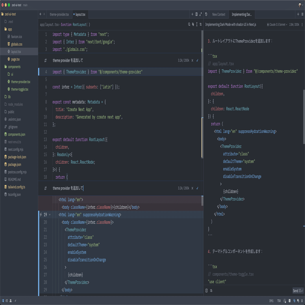305x305 pixels.
Task: Click TSX language selector in status bar
Action: coord(279,301)
